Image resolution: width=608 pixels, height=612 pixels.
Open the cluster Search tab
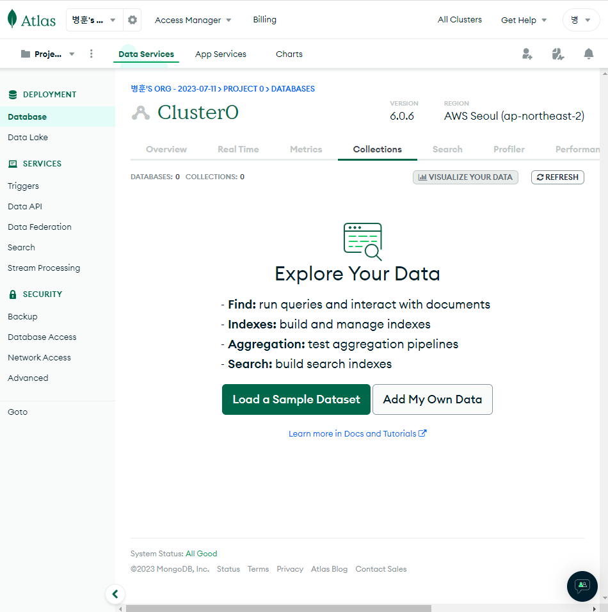(x=447, y=149)
